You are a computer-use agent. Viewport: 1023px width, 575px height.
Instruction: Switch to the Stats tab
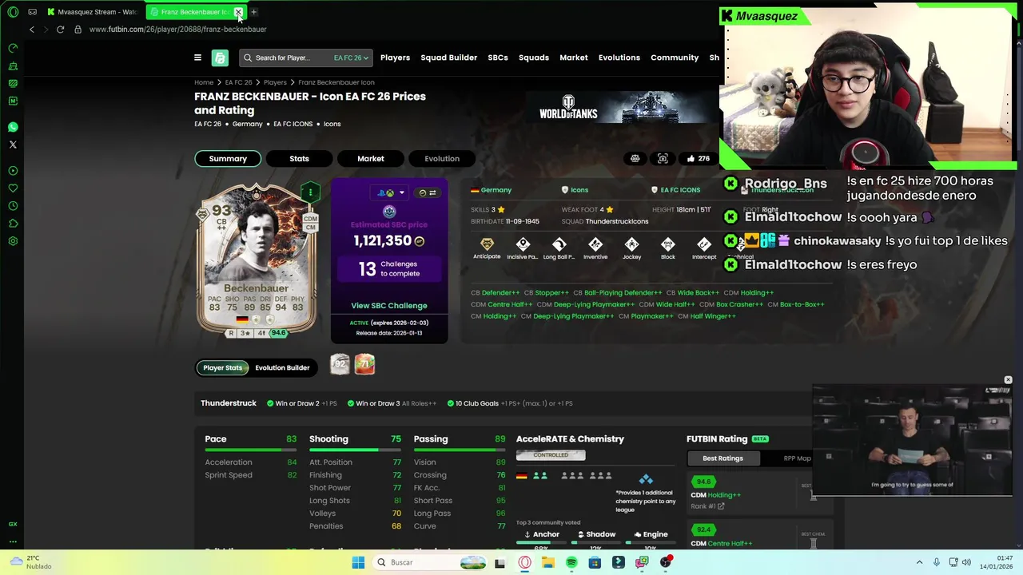pyautogui.click(x=299, y=158)
